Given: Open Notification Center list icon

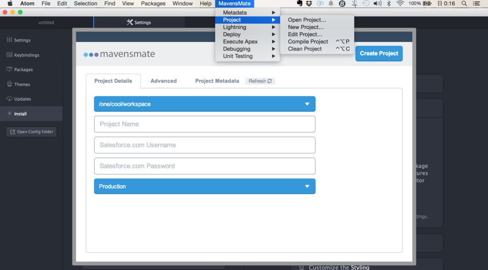Looking at the screenshot, I should pyautogui.click(x=477, y=3).
